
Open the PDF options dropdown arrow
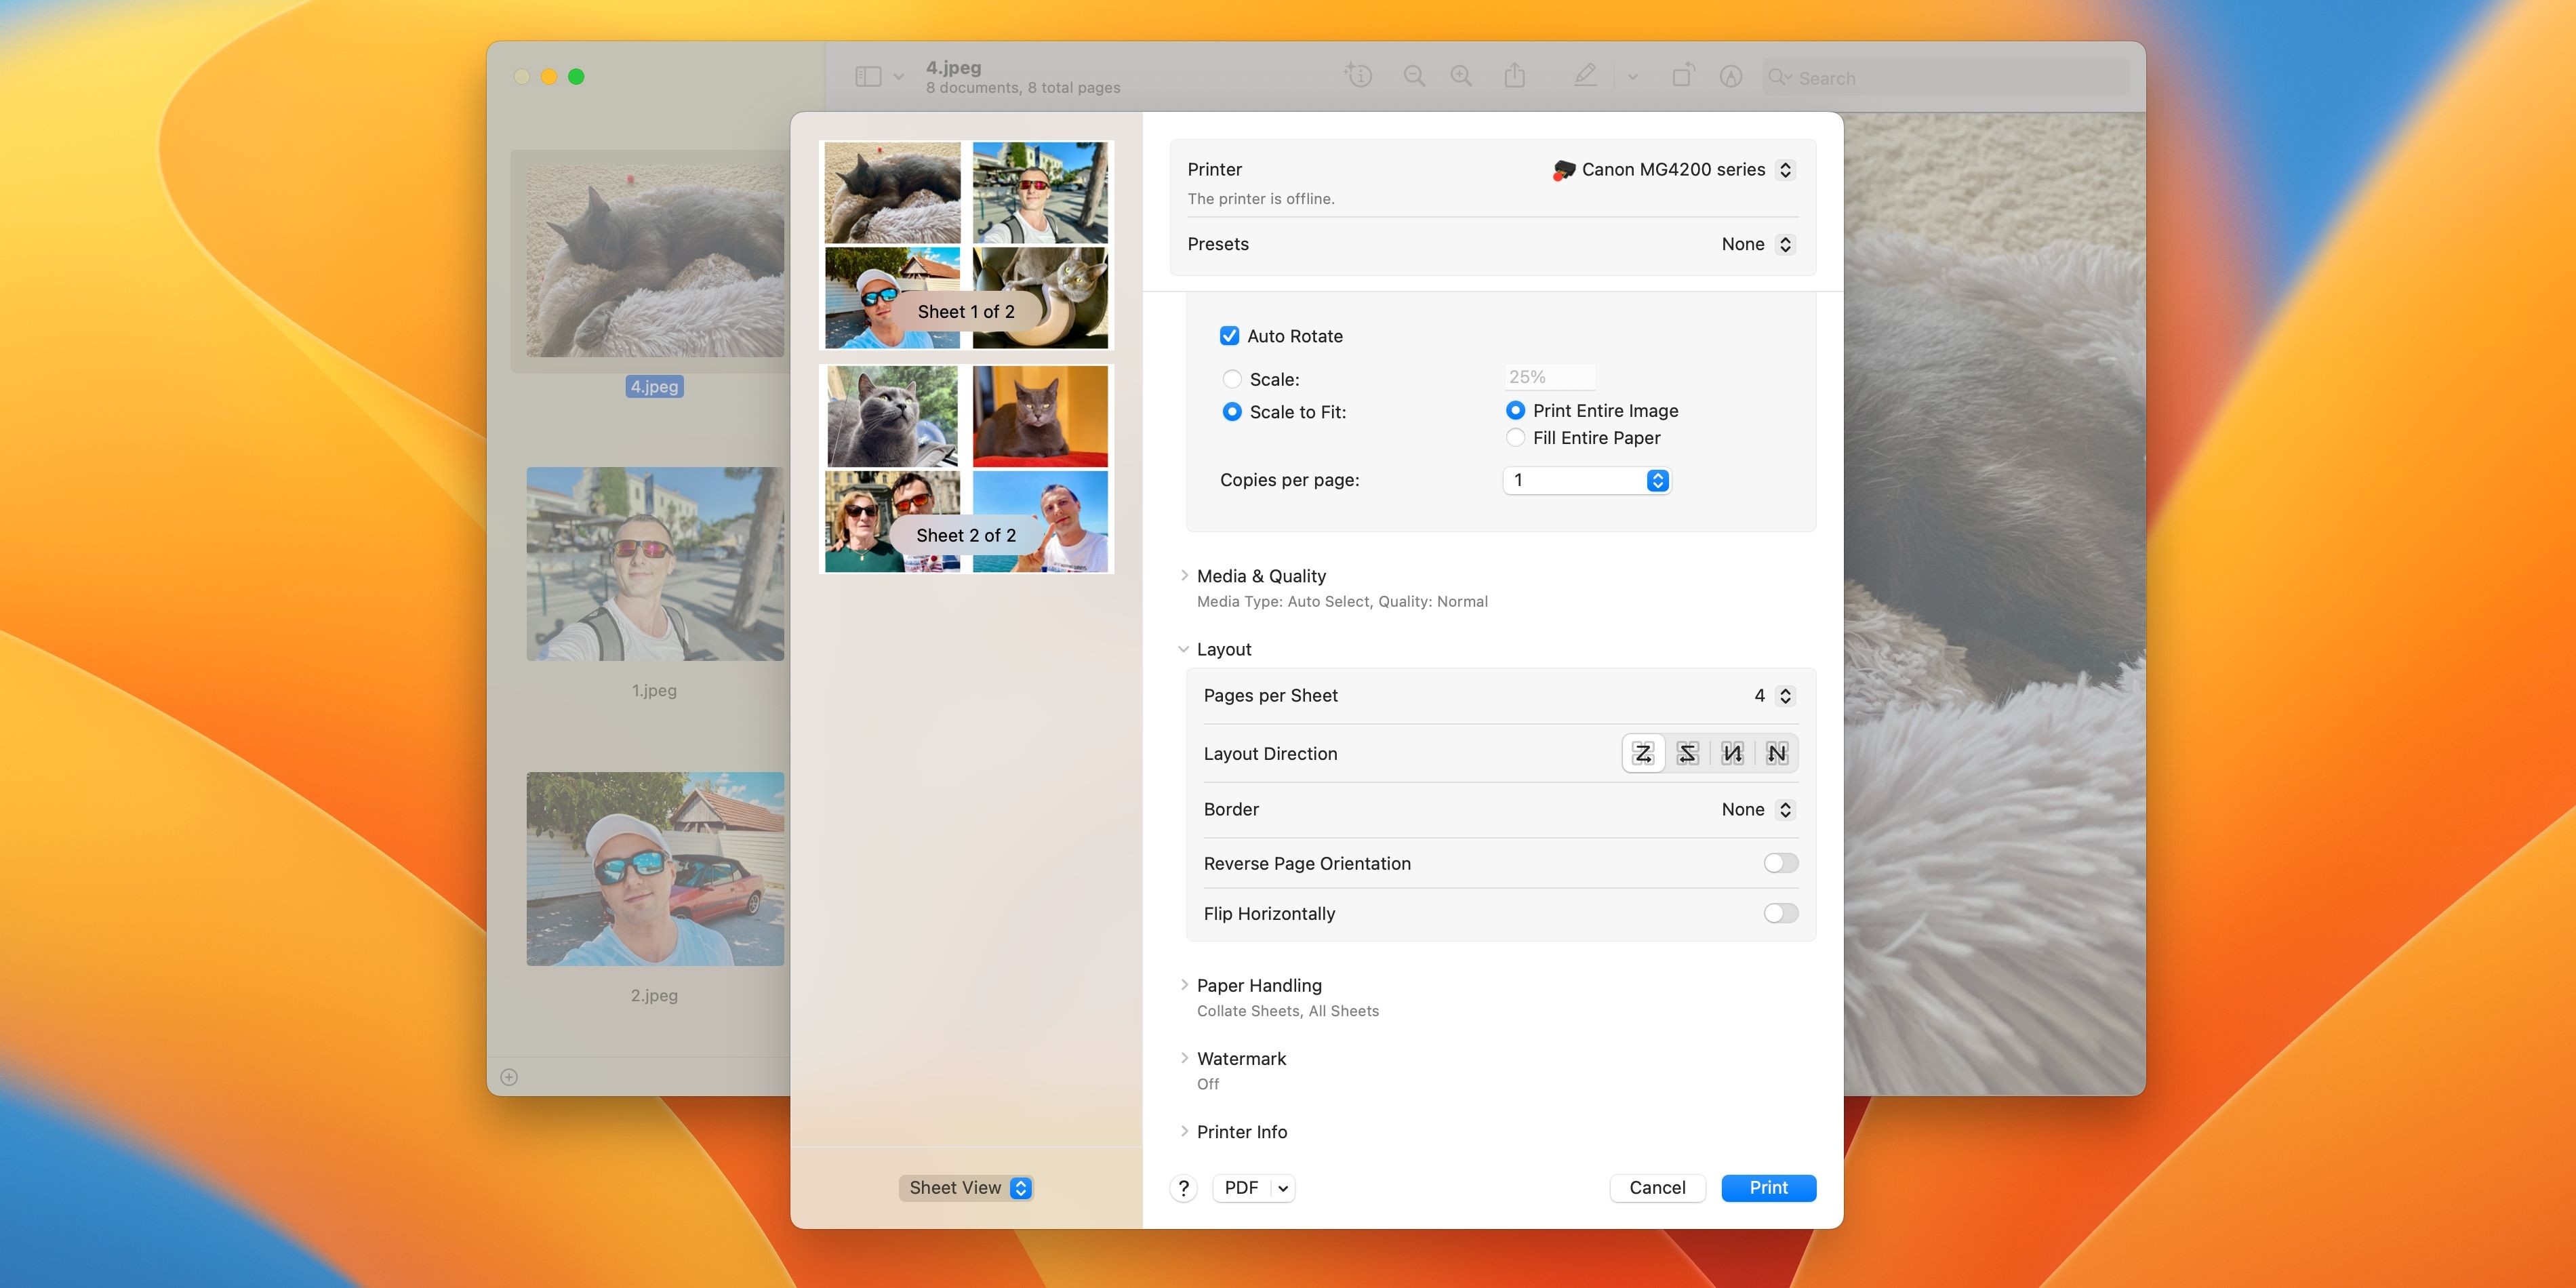tap(1283, 1188)
